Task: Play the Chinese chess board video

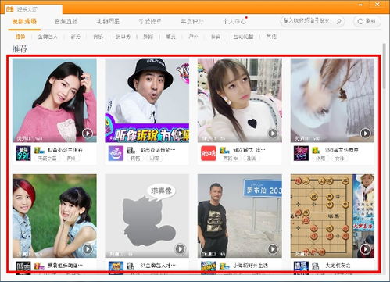Action: (366, 249)
